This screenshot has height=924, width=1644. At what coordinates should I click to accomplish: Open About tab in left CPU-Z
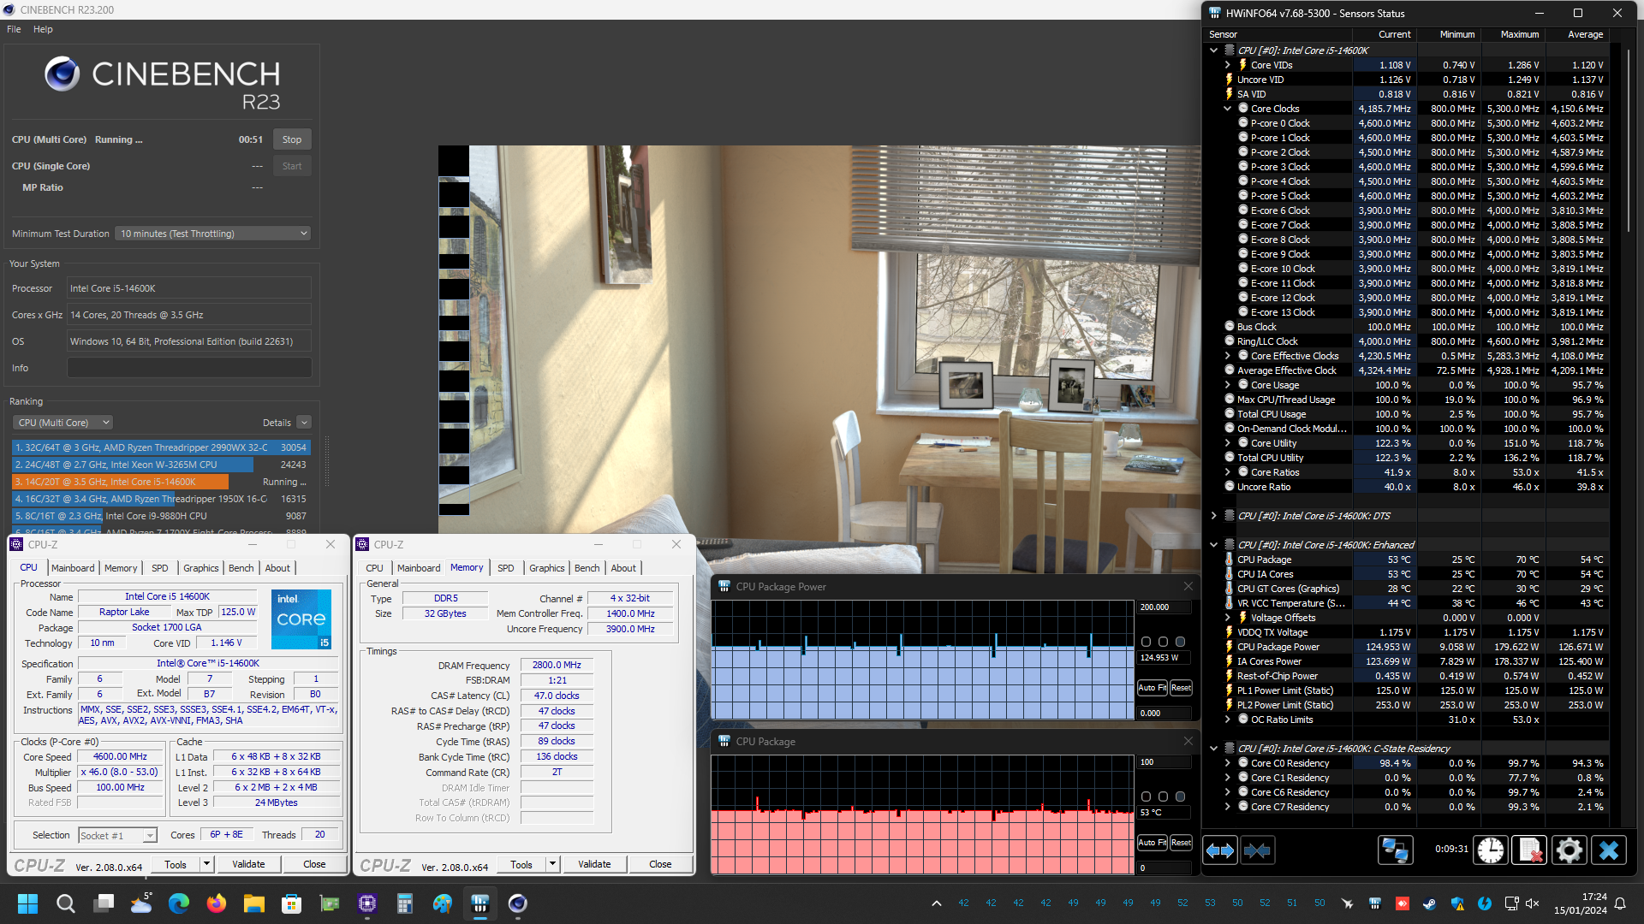coord(277,568)
